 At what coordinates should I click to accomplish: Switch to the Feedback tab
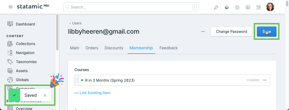pyautogui.click(x=169, y=48)
